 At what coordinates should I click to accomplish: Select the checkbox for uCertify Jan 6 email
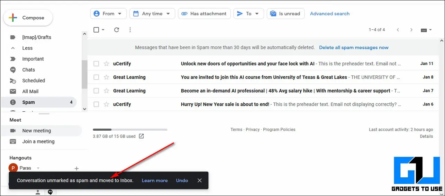click(x=96, y=104)
